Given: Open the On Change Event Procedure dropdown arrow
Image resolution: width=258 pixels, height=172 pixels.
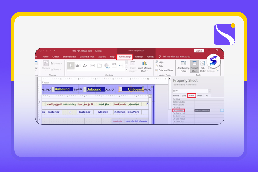Looking at the screenshot, I should click(222, 110).
